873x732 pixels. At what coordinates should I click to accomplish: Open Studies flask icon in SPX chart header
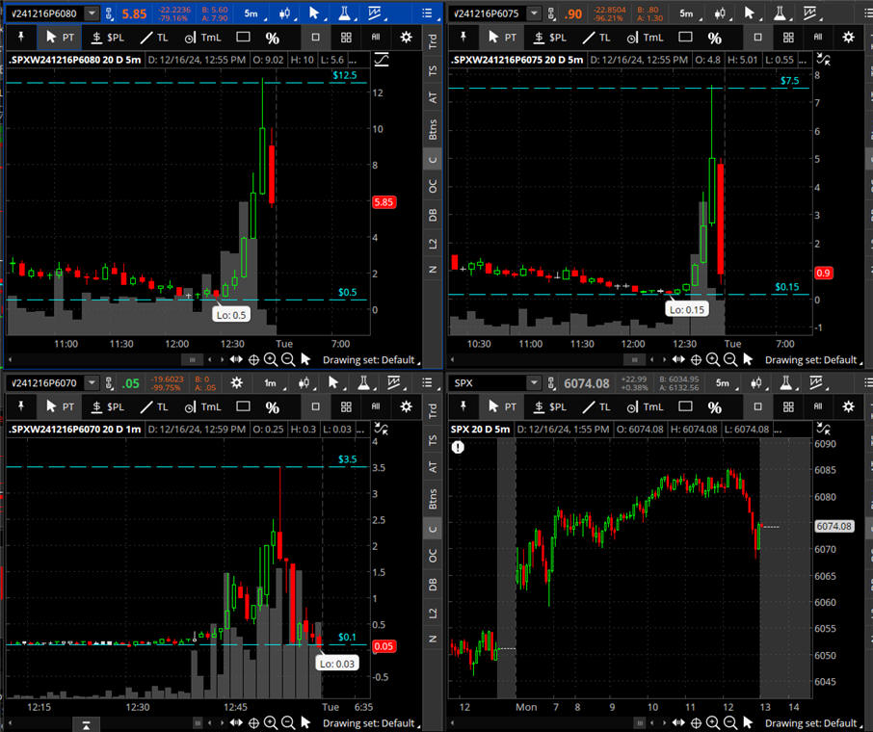786,383
